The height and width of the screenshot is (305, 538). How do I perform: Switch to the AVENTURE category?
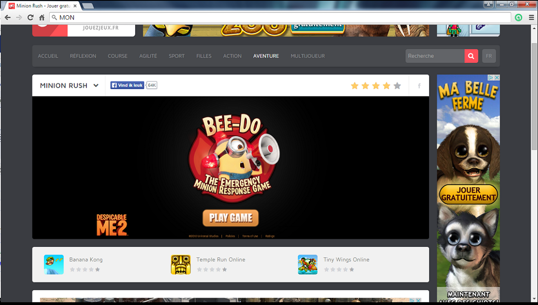coord(266,56)
